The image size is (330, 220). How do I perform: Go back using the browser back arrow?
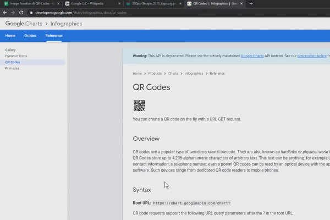click(x=5, y=13)
